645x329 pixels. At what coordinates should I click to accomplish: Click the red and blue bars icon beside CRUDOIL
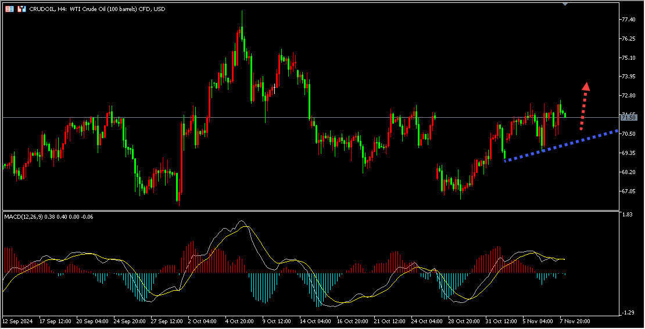tap(21, 9)
